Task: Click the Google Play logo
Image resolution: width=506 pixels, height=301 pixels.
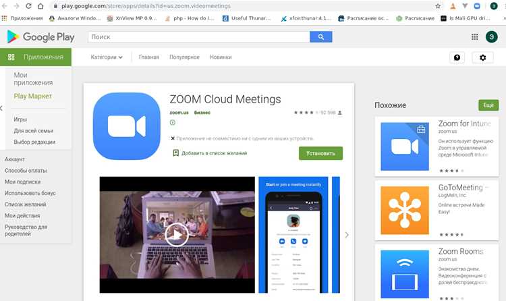Action: click(40, 37)
